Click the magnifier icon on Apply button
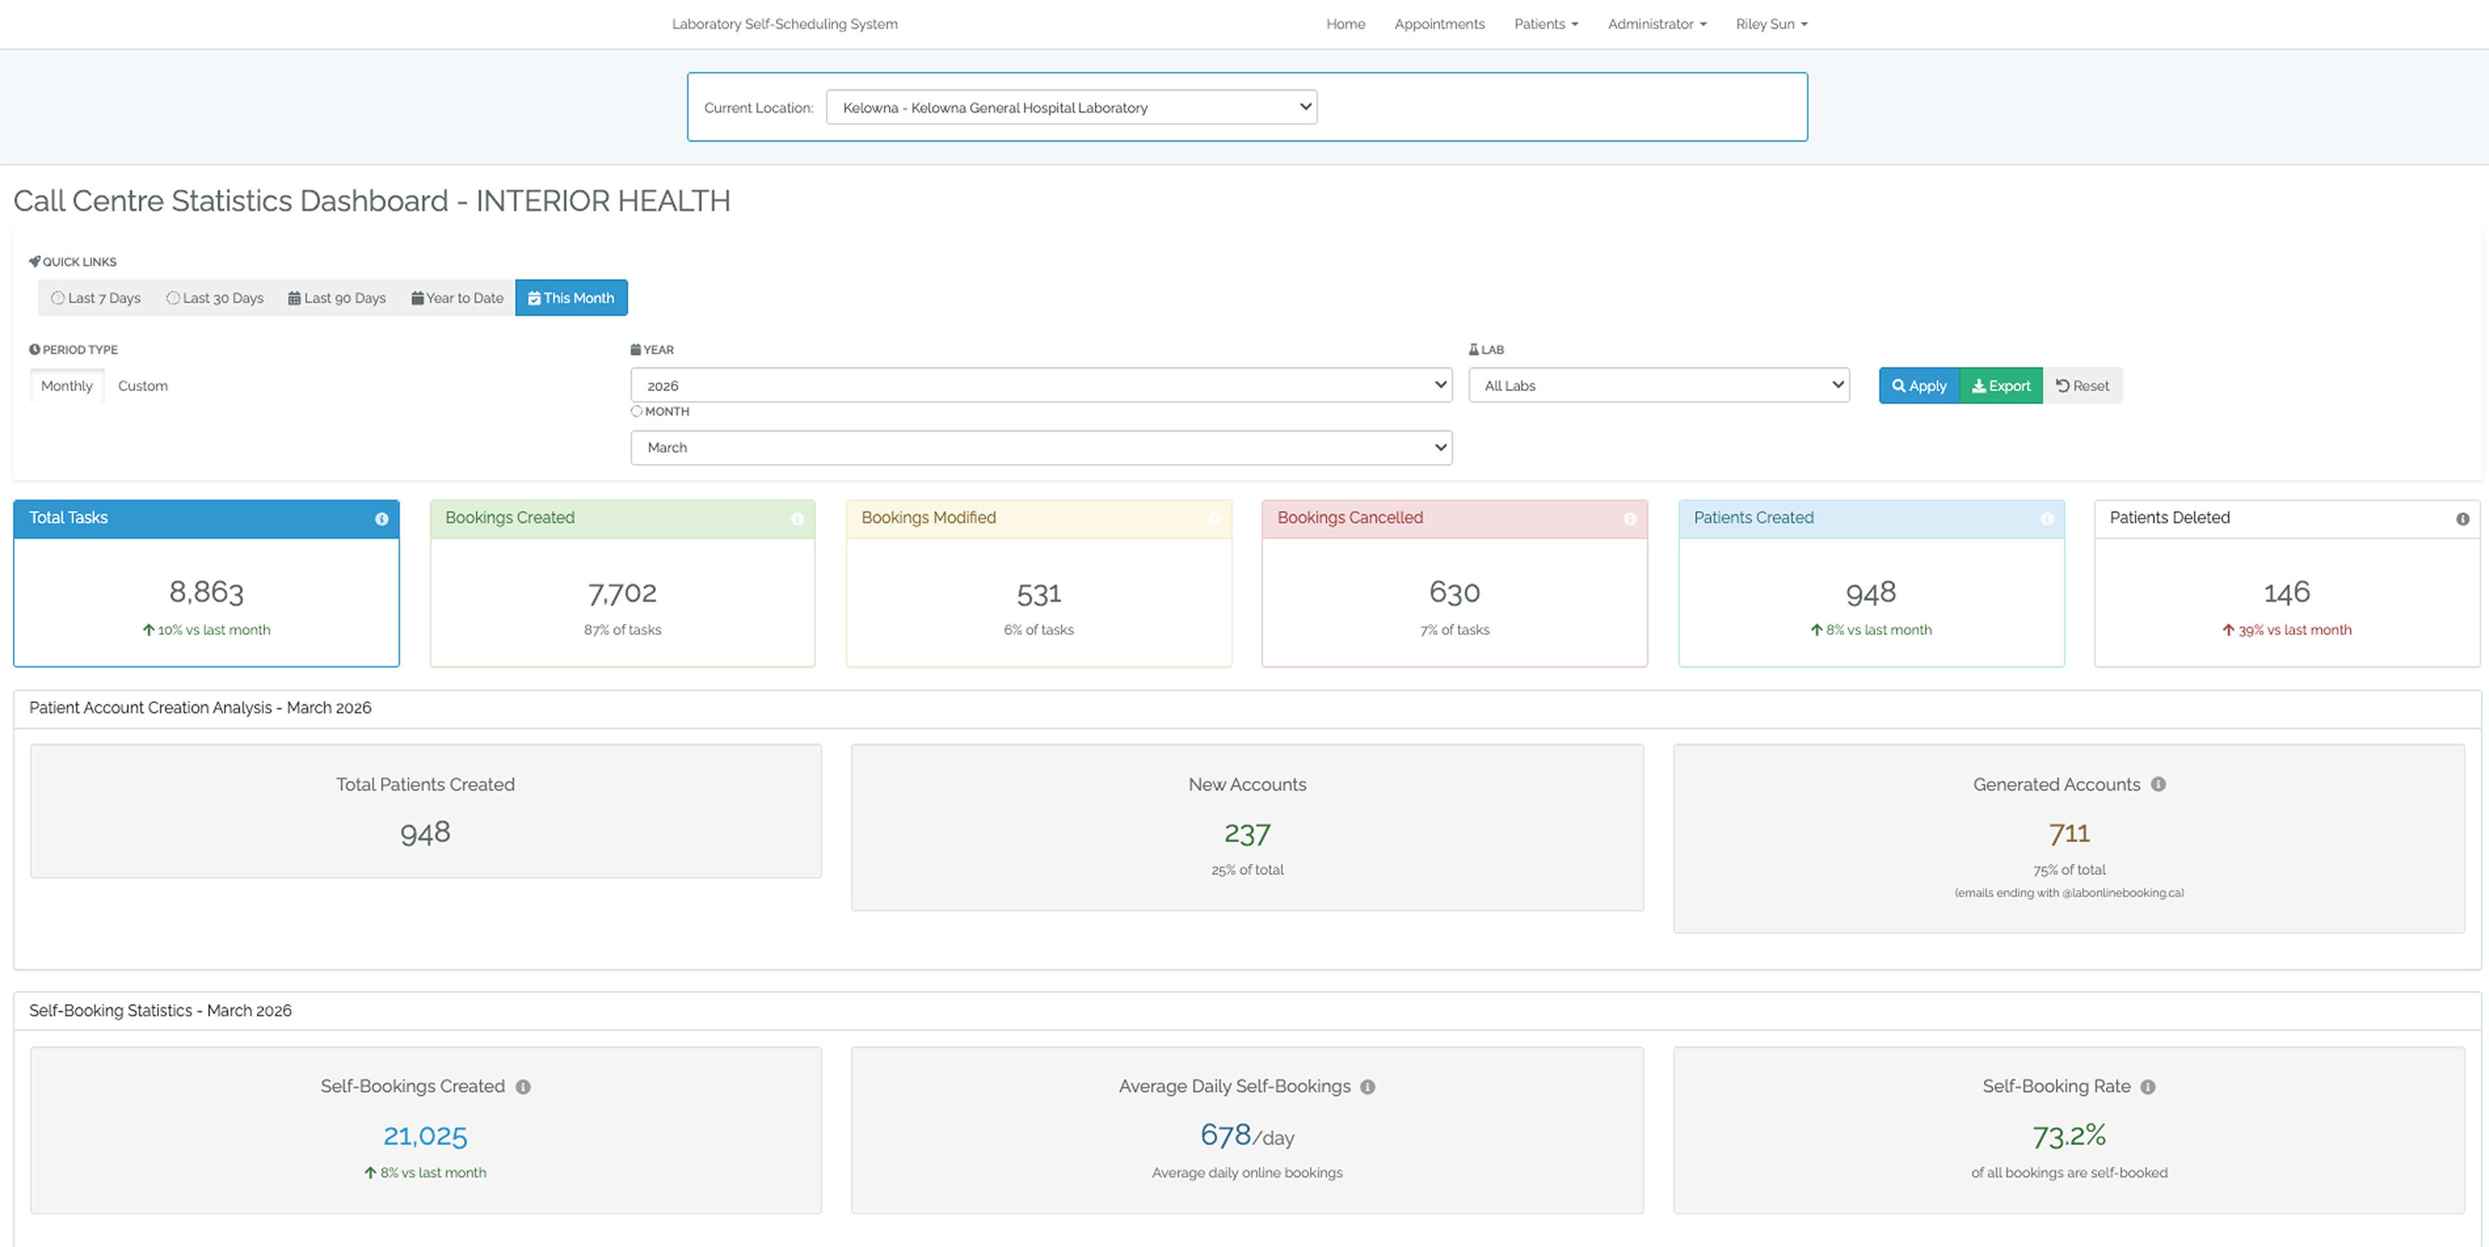The image size is (2489, 1247). 1899,386
